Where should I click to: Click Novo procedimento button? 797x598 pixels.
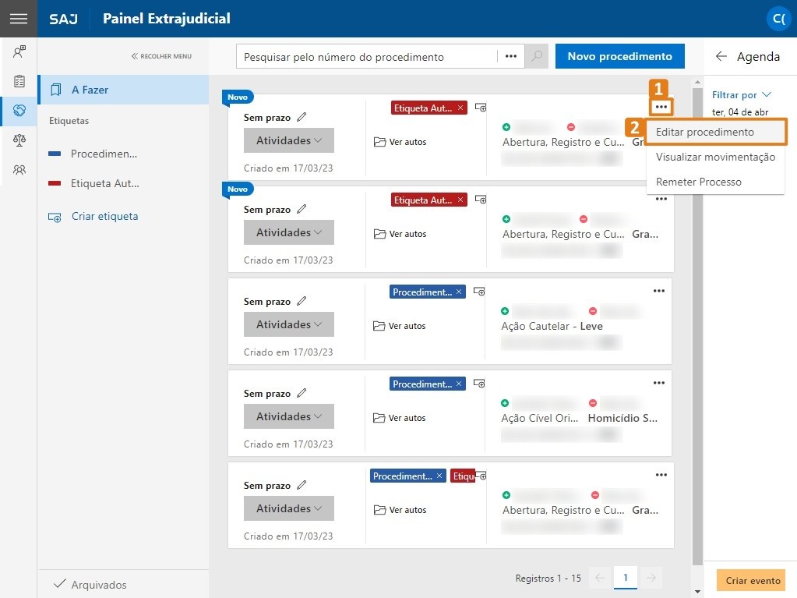tap(619, 56)
